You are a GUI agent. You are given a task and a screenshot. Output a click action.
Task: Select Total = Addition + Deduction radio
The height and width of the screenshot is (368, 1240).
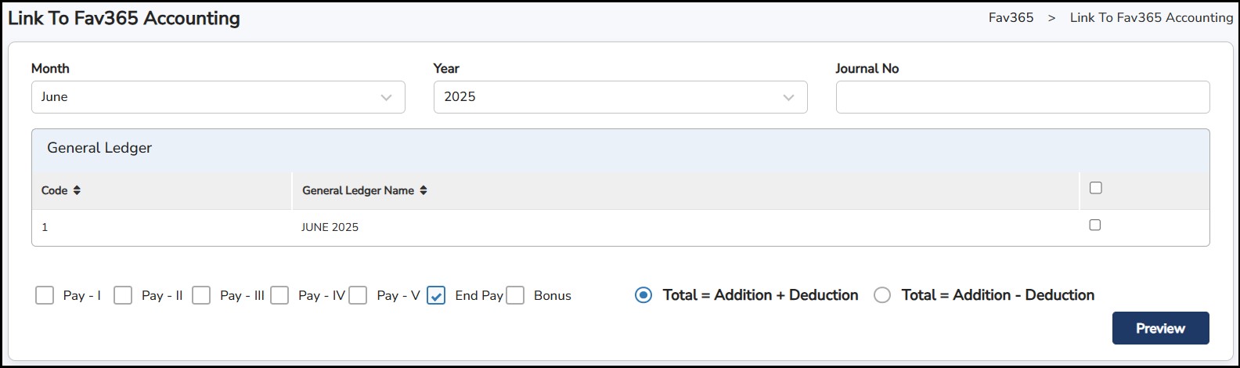coord(643,295)
